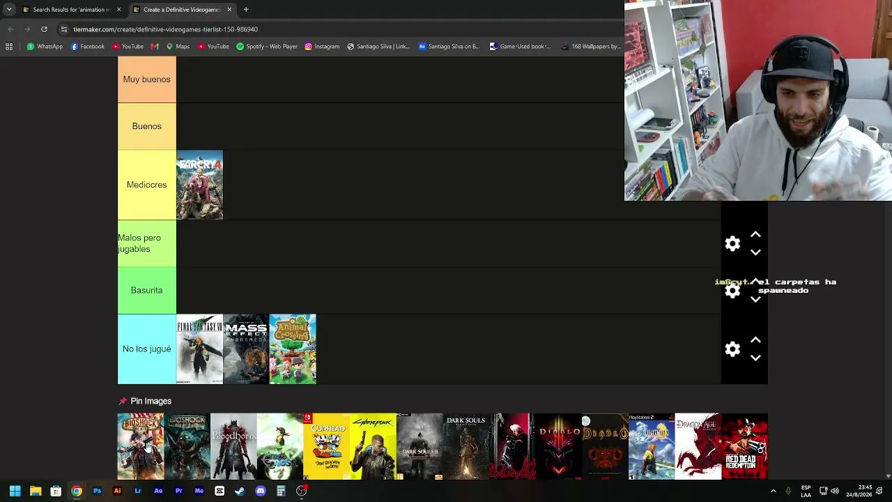Launch Lightroom from the taskbar
This screenshot has width=892, height=502.
138,491
